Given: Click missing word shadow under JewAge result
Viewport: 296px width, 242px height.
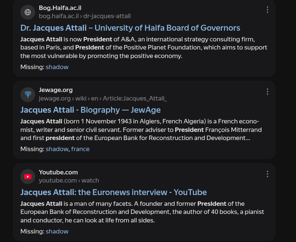Looking at the screenshot, I should pos(57,149).
